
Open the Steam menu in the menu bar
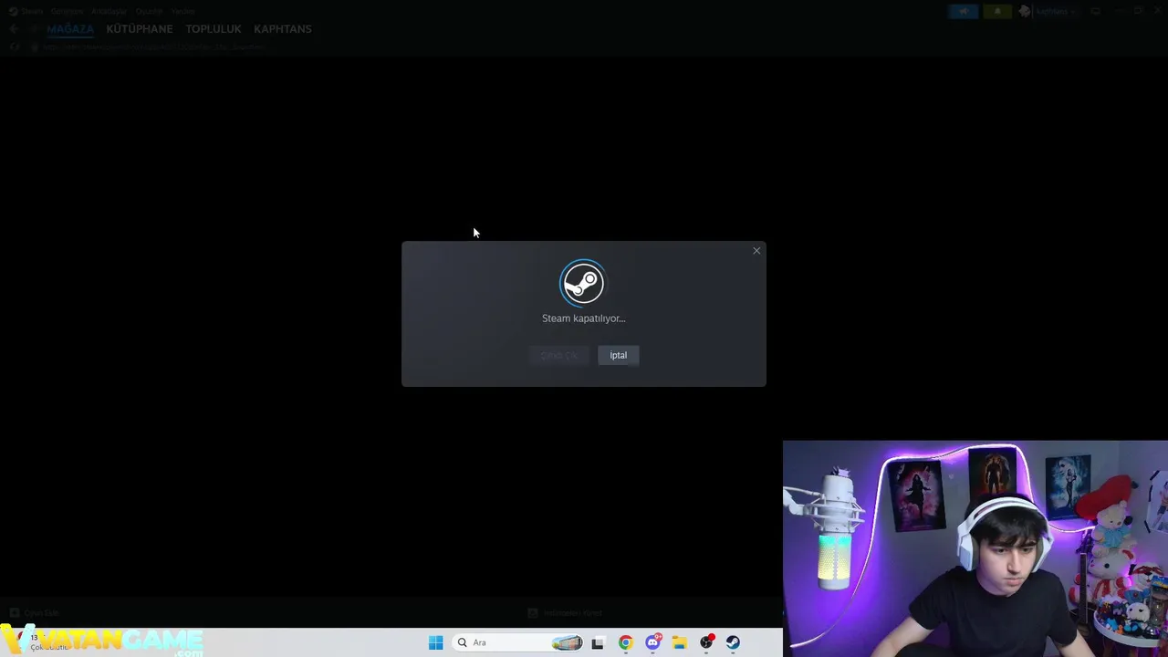click(32, 12)
